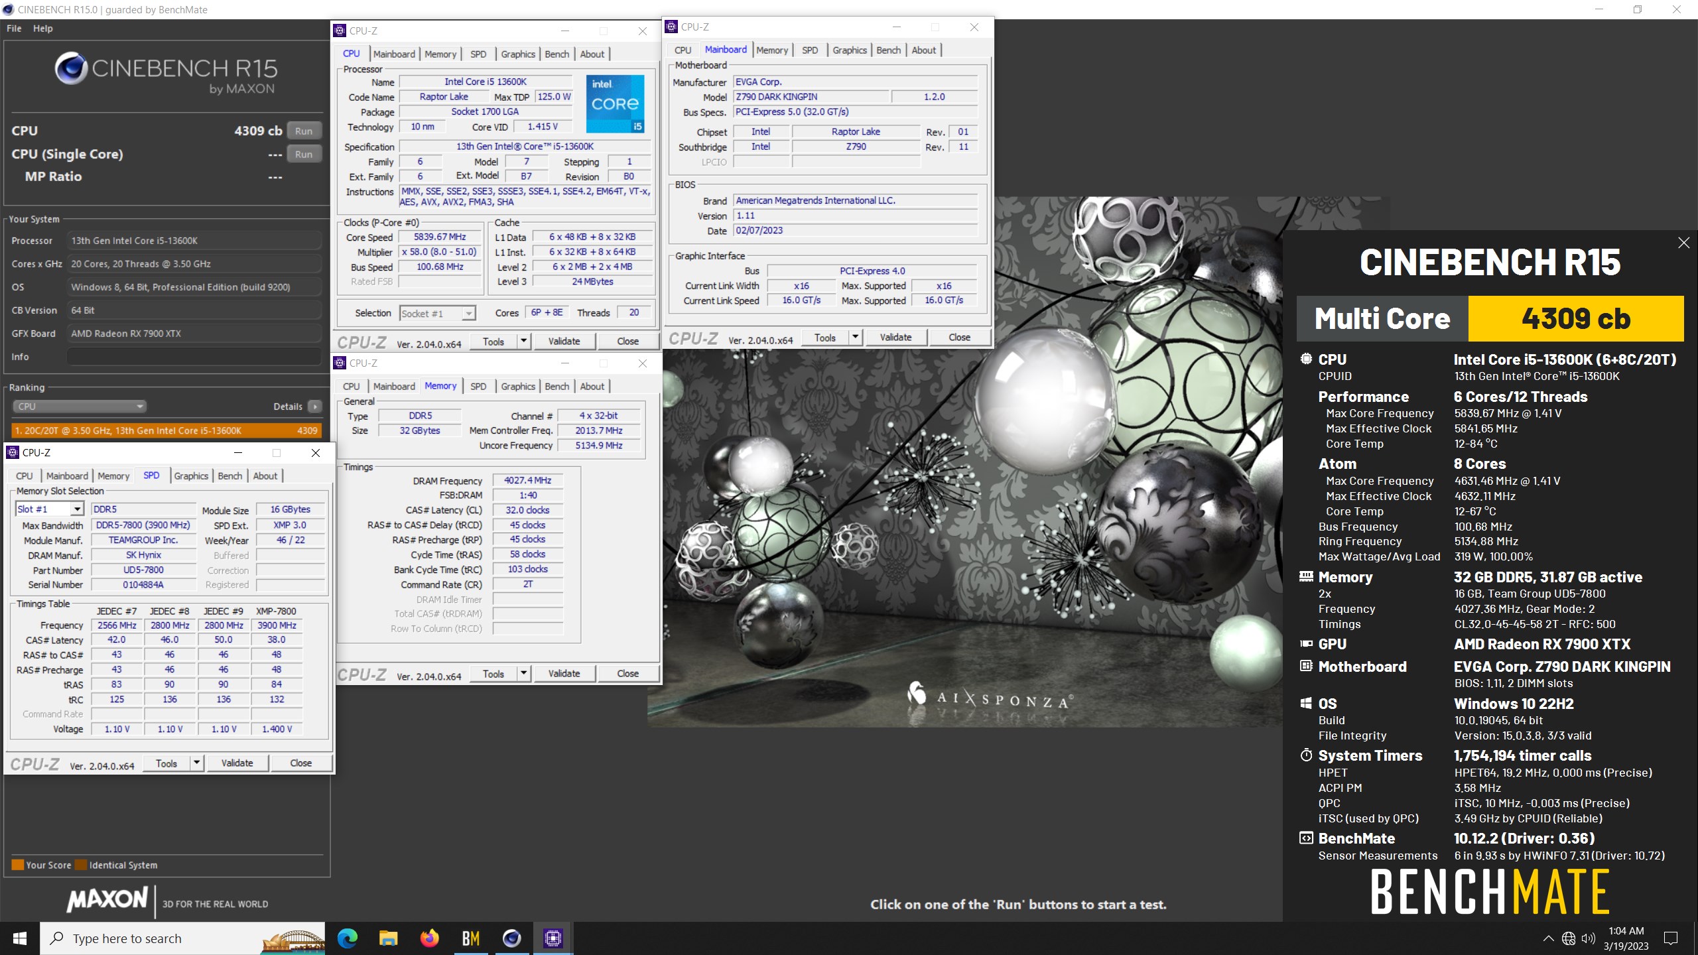Run the CPU Single Core benchmark
Viewport: 1698px width, 955px height.
(x=304, y=154)
